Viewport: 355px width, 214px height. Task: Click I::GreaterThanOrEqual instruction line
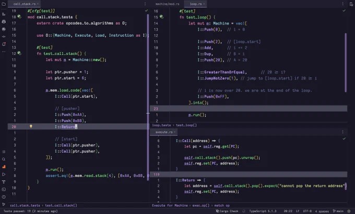tap(222, 72)
